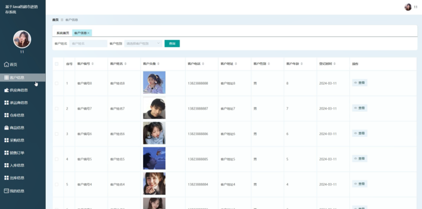Image resolution: width=422 pixels, height=209 pixels.
Task: Click phone number 13823888887
Action: click(x=198, y=108)
